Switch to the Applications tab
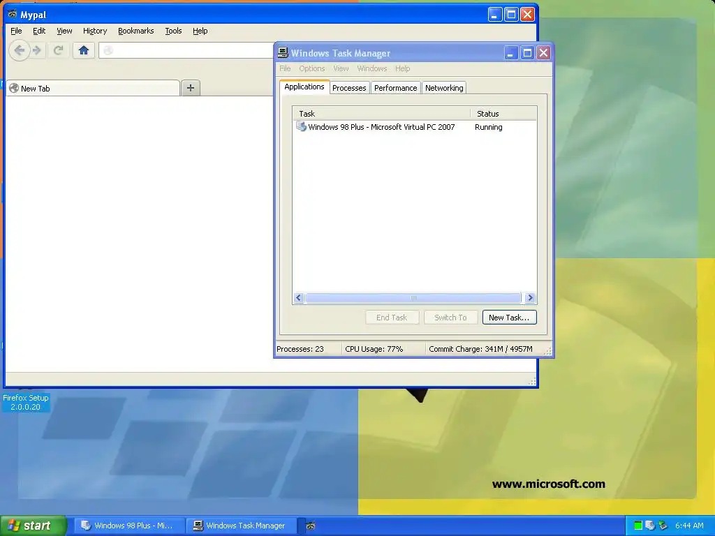 tap(304, 87)
